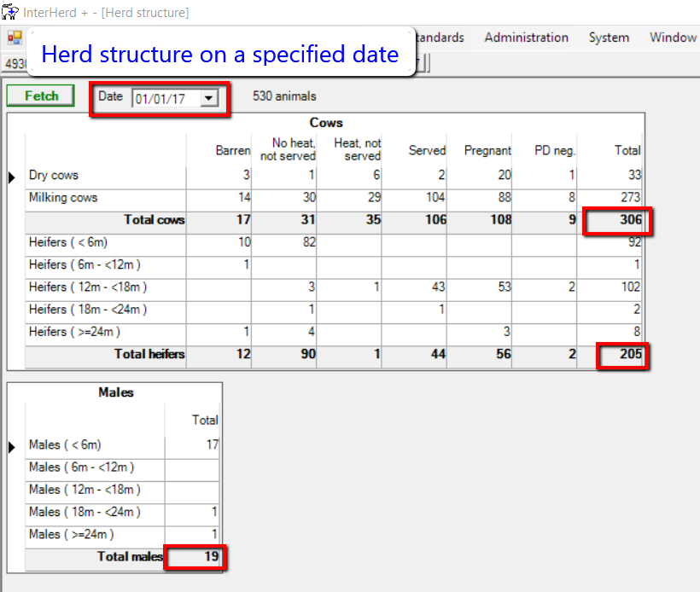Select the Dry cows row
The height and width of the screenshot is (592, 700).
pos(53,176)
